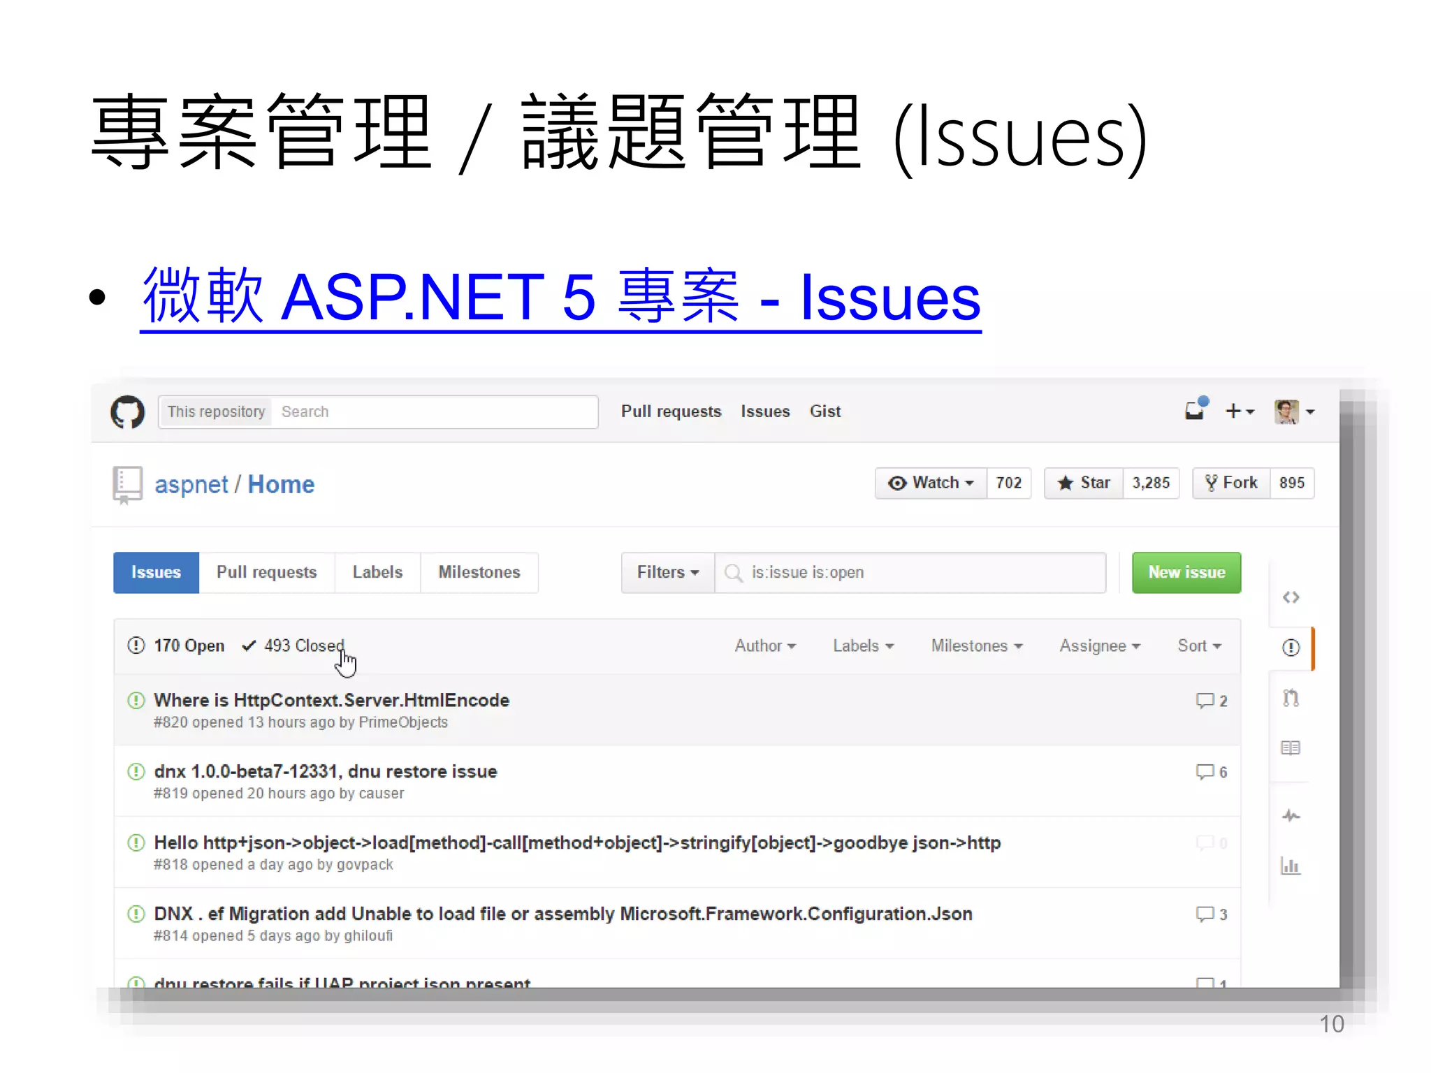Open the Home repository link

pos(281,485)
